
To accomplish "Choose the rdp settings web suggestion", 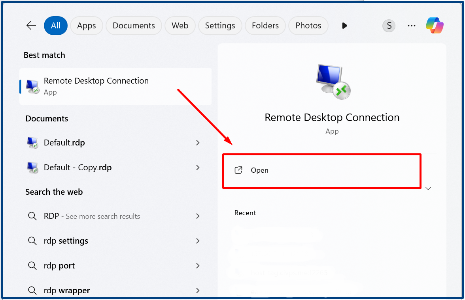I will click(115, 241).
